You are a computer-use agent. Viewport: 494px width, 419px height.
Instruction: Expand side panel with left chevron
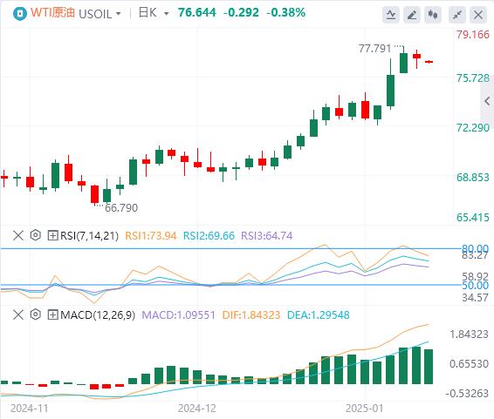[487, 101]
